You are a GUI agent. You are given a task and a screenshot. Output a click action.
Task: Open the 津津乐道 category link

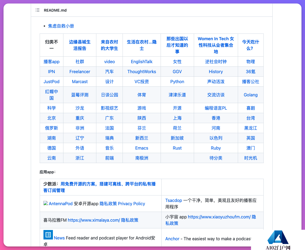[177, 95]
